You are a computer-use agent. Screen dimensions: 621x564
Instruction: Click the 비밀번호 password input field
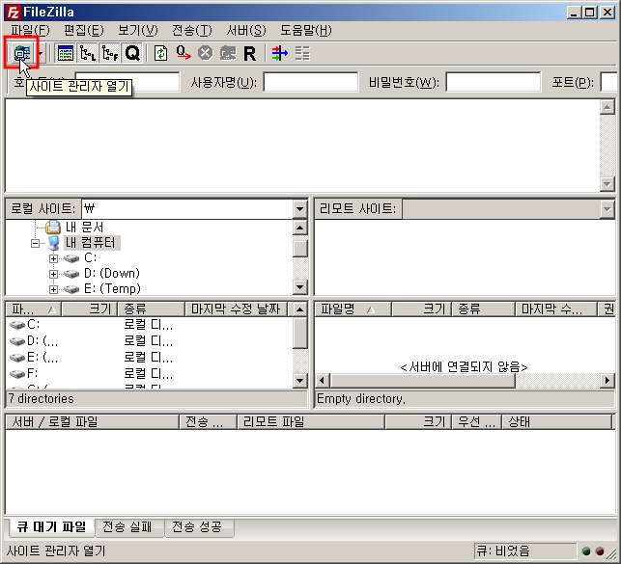point(493,82)
